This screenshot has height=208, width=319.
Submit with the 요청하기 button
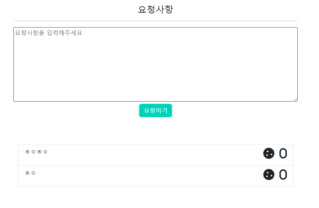(x=156, y=111)
